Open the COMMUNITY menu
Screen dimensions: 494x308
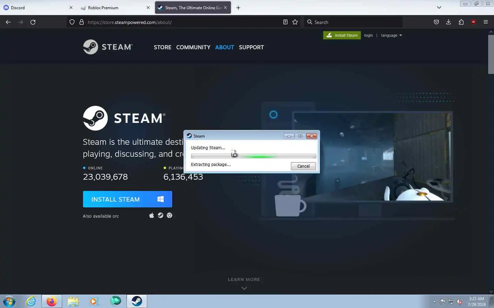(193, 47)
